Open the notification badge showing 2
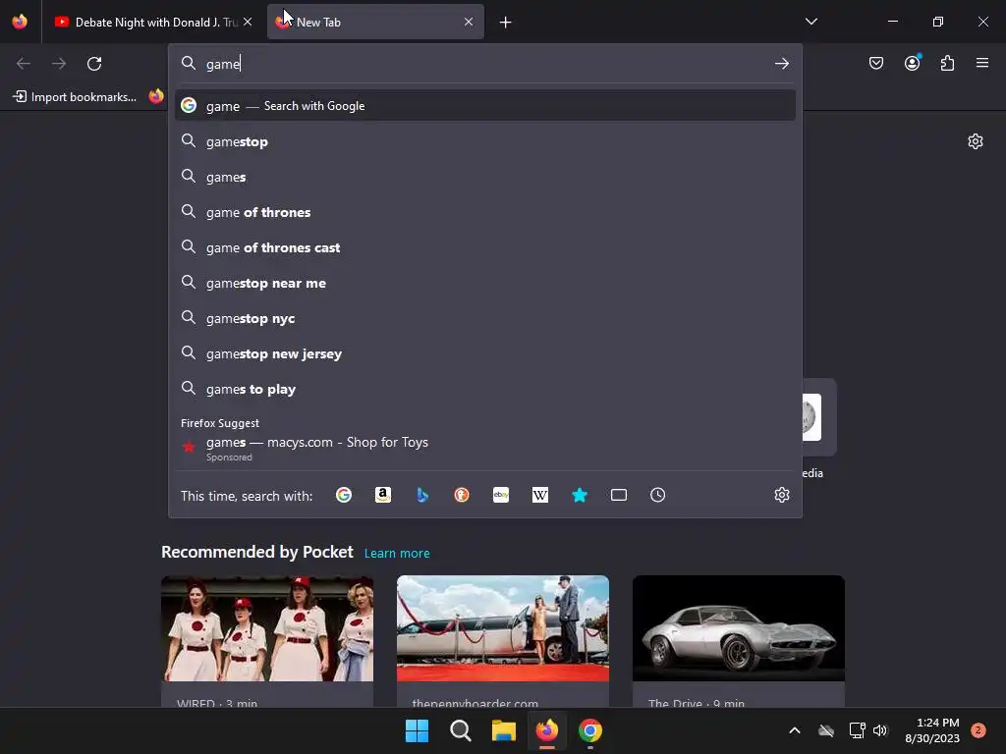 click(x=978, y=730)
